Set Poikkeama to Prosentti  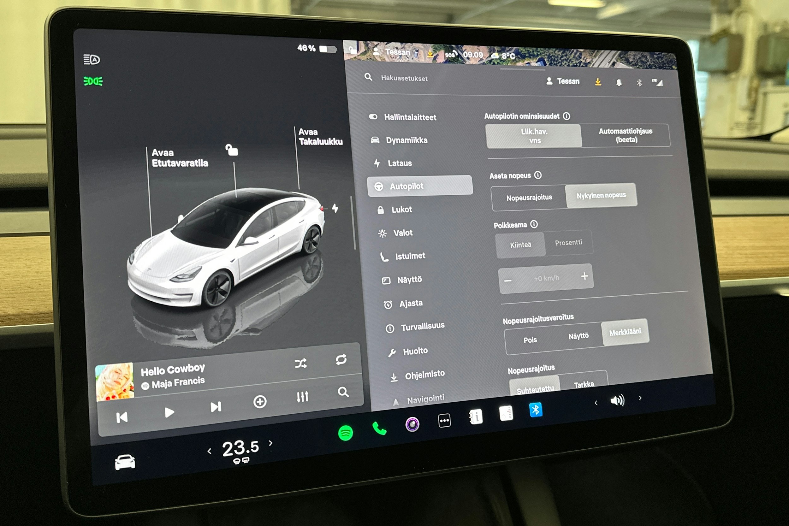[x=569, y=242]
